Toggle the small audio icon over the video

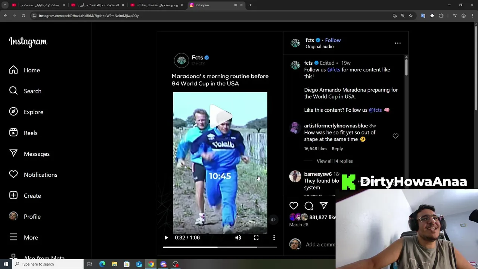[x=273, y=220]
